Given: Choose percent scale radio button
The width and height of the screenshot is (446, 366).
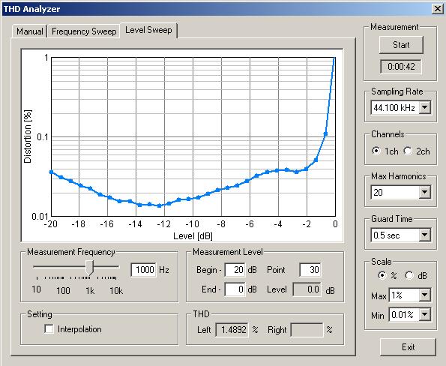Looking at the screenshot, I should 382,275.
